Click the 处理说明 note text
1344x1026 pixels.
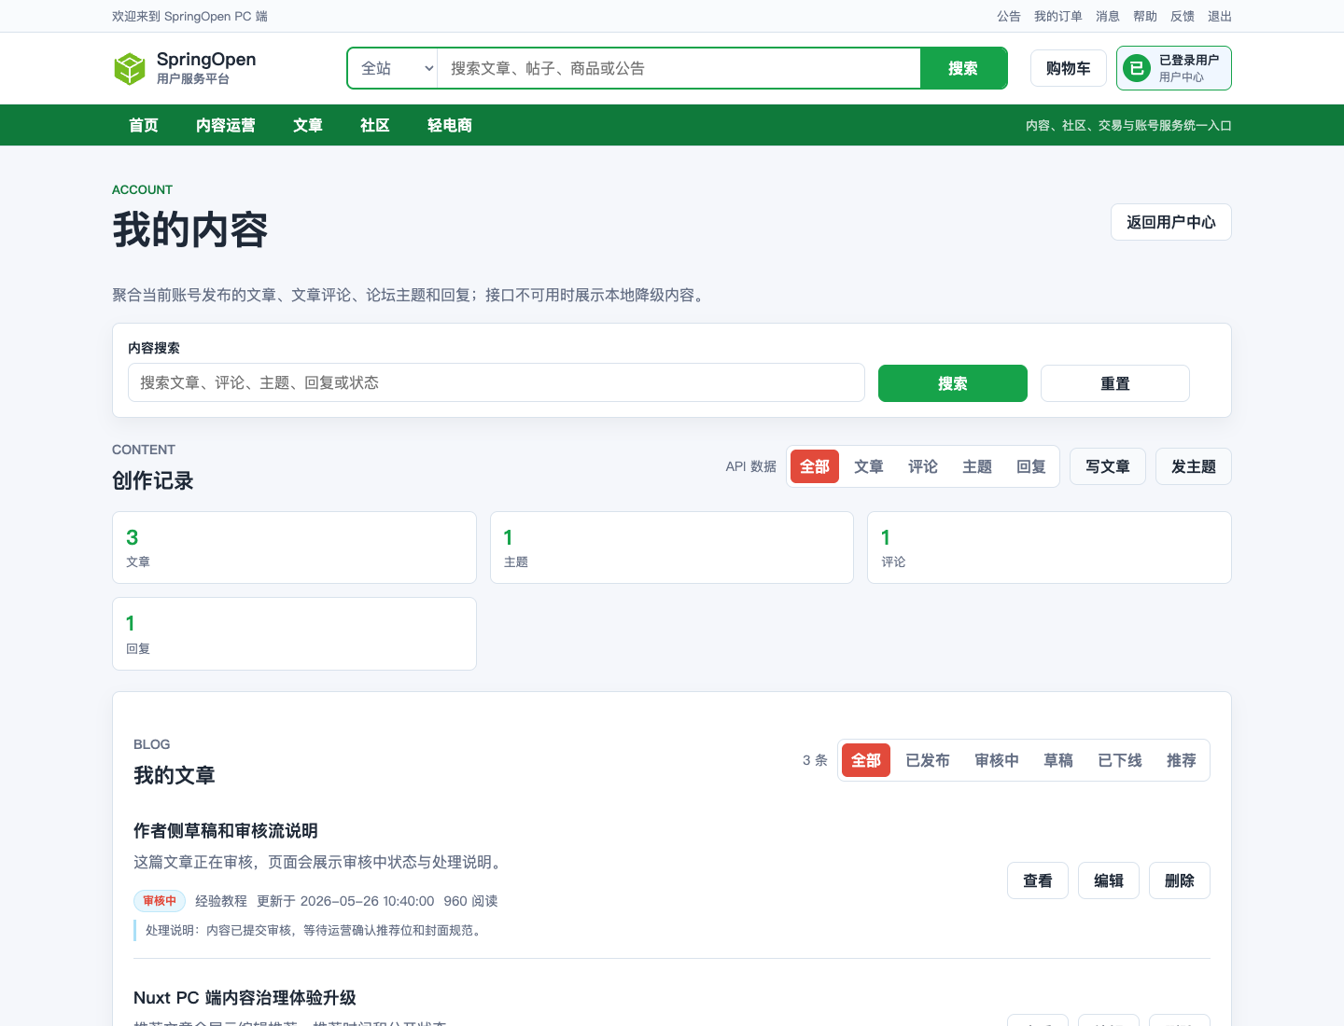pos(315,930)
